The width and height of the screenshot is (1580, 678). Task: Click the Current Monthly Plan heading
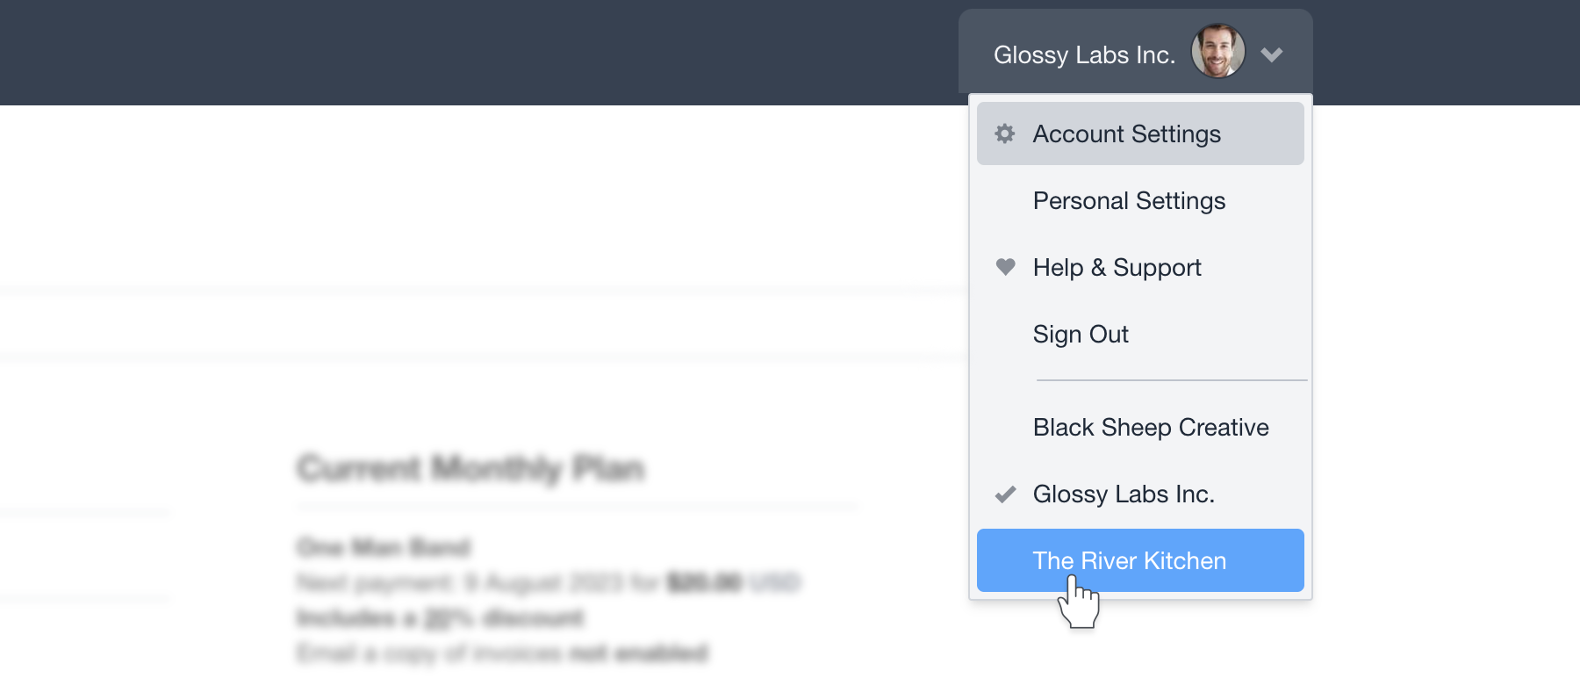click(x=471, y=468)
